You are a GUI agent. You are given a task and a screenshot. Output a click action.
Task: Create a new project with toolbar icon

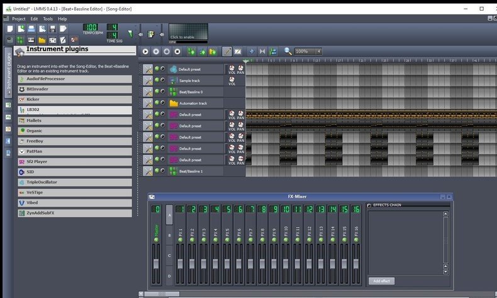click(11, 29)
